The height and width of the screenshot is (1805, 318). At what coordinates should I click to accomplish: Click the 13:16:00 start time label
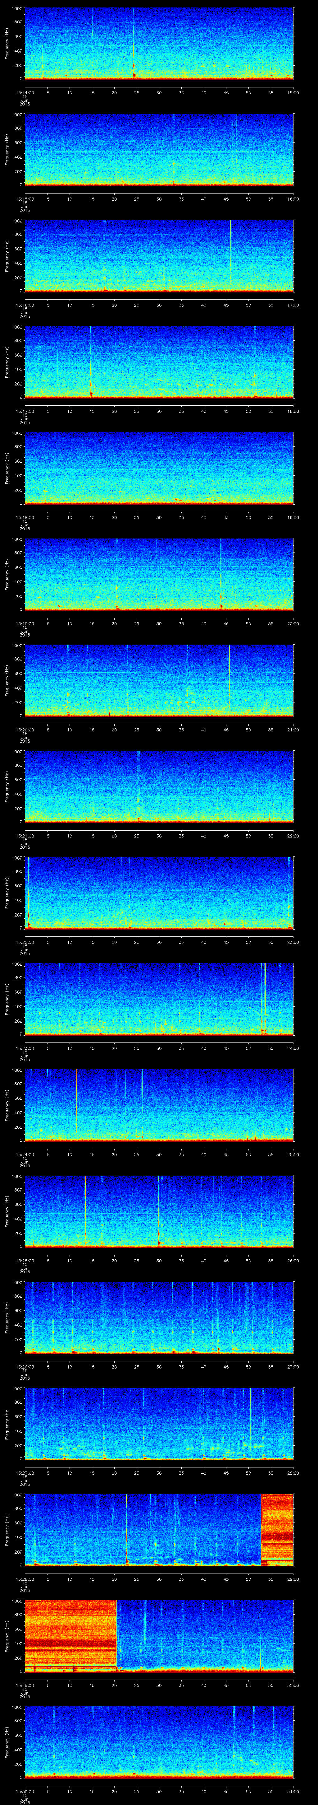[25, 305]
